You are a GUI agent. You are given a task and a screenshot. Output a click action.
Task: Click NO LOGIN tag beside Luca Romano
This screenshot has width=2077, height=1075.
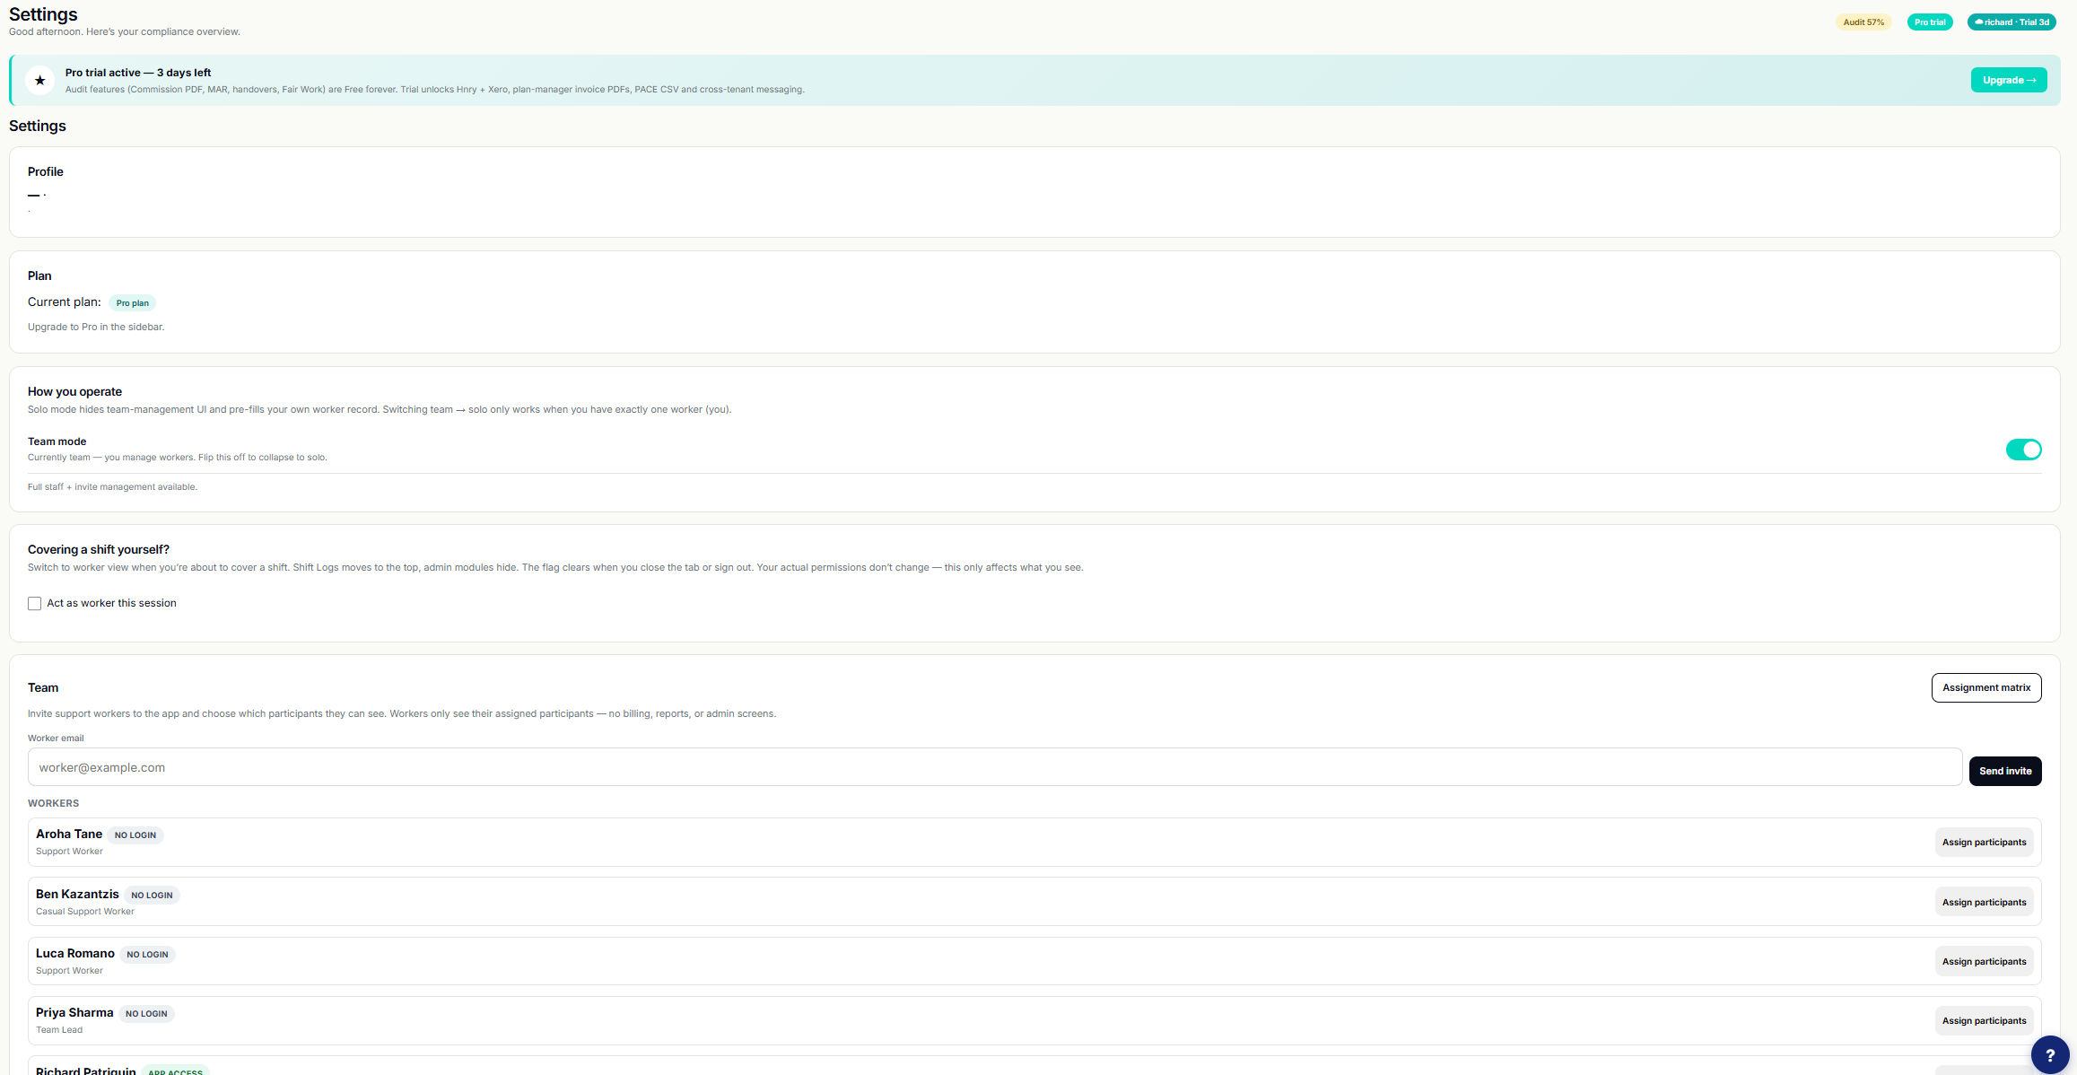coord(147,955)
